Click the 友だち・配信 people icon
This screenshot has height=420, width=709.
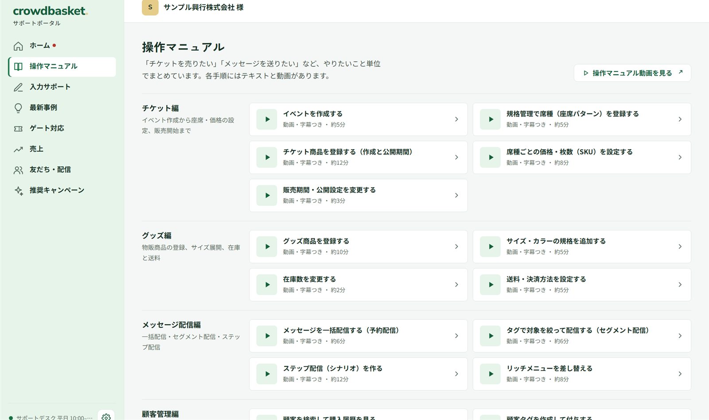pos(18,170)
